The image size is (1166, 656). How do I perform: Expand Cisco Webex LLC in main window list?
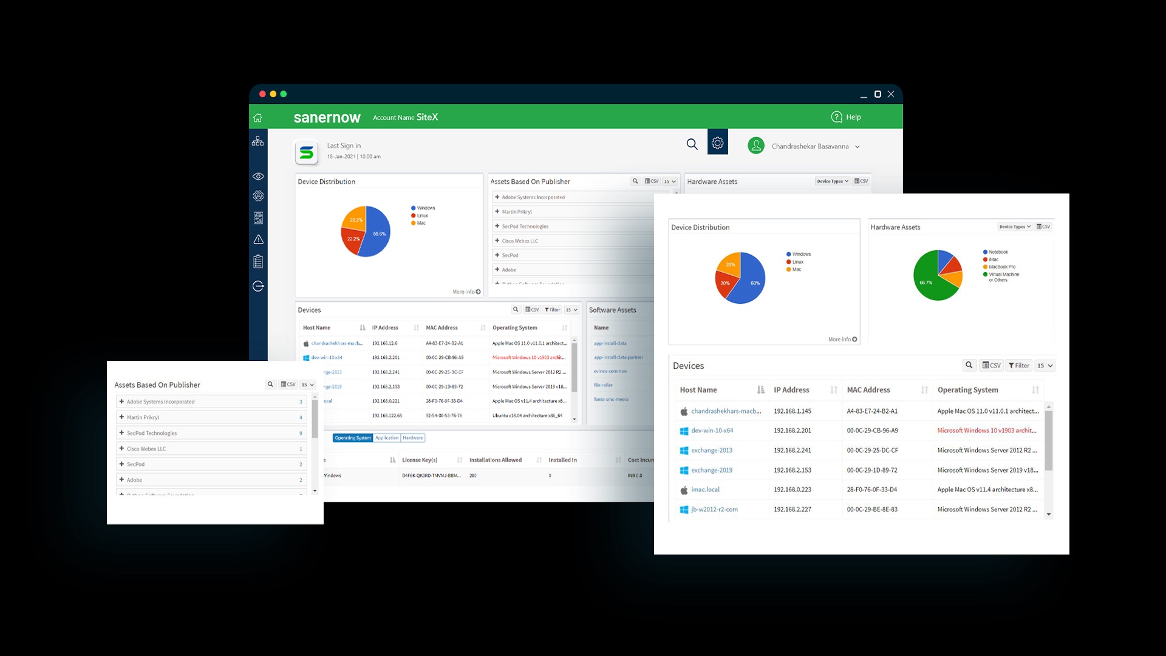pyautogui.click(x=497, y=241)
